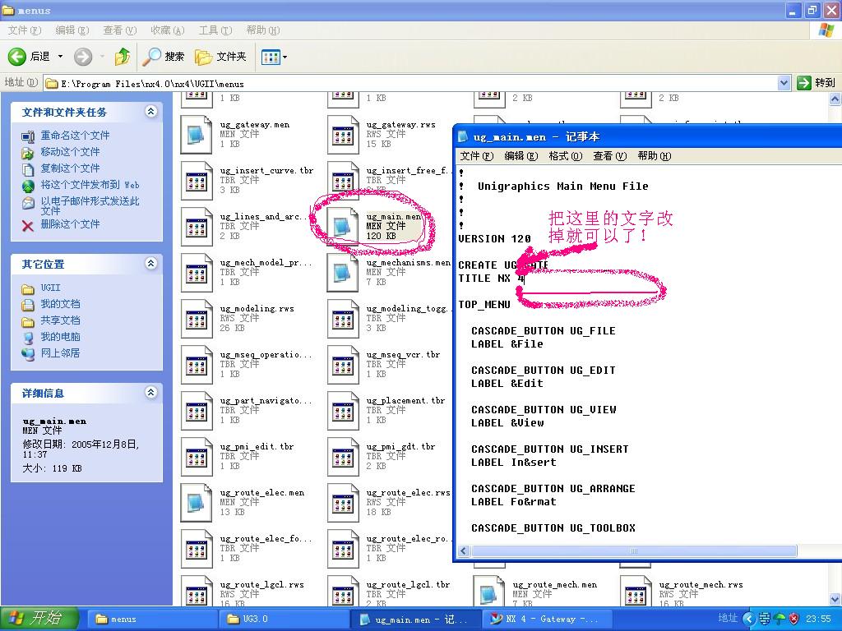Open the Favorites (收藏) menu in Explorer
842x631 pixels.
point(168,30)
